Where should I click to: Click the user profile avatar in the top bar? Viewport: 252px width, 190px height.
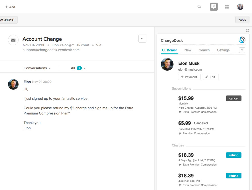(x=240, y=7)
